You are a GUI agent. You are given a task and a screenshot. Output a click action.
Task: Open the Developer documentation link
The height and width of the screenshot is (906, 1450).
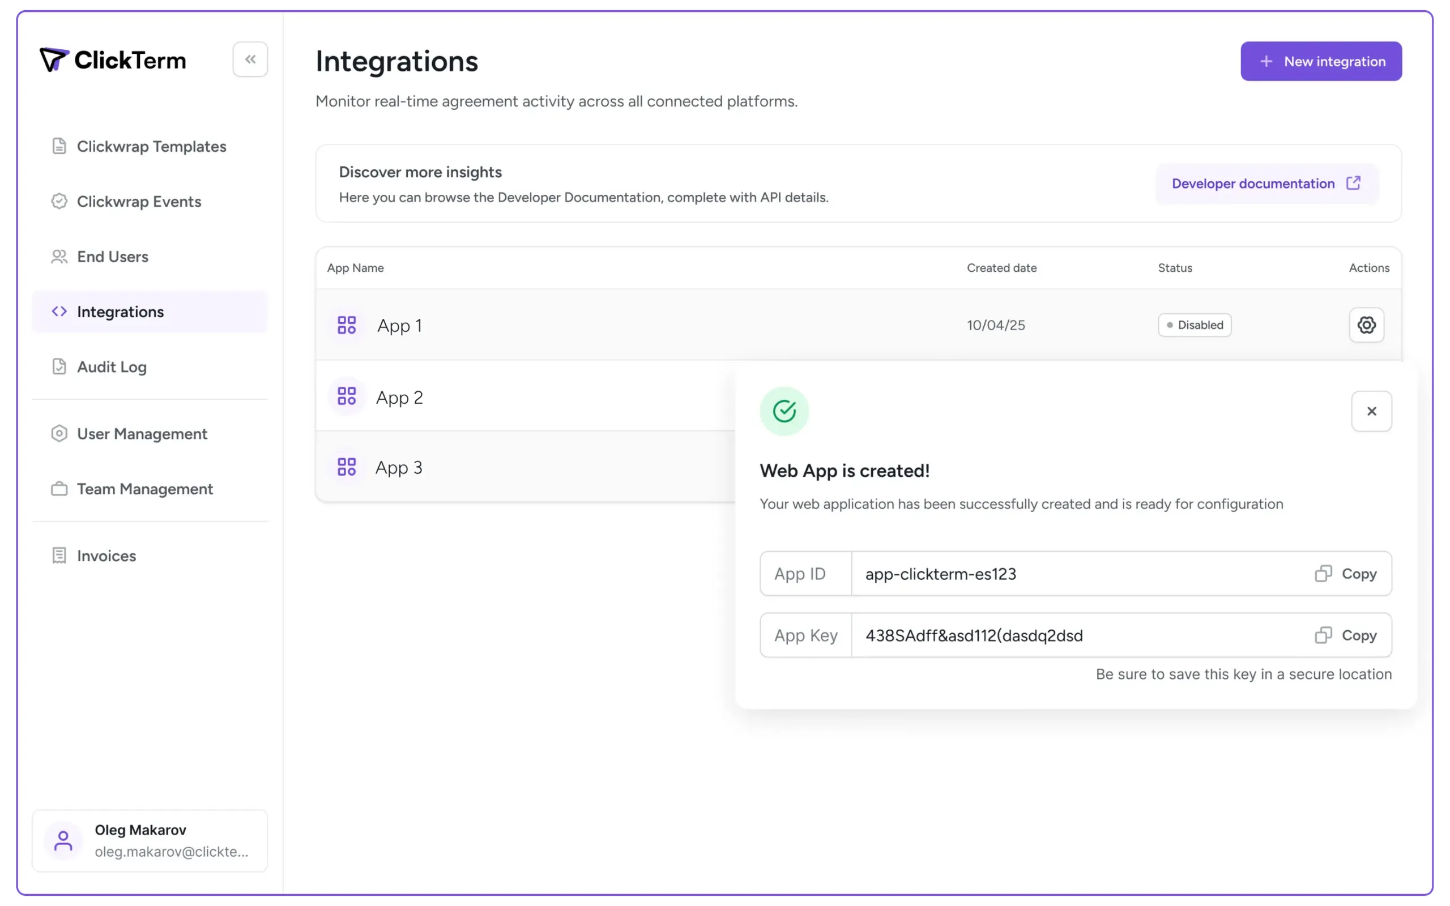point(1266,183)
